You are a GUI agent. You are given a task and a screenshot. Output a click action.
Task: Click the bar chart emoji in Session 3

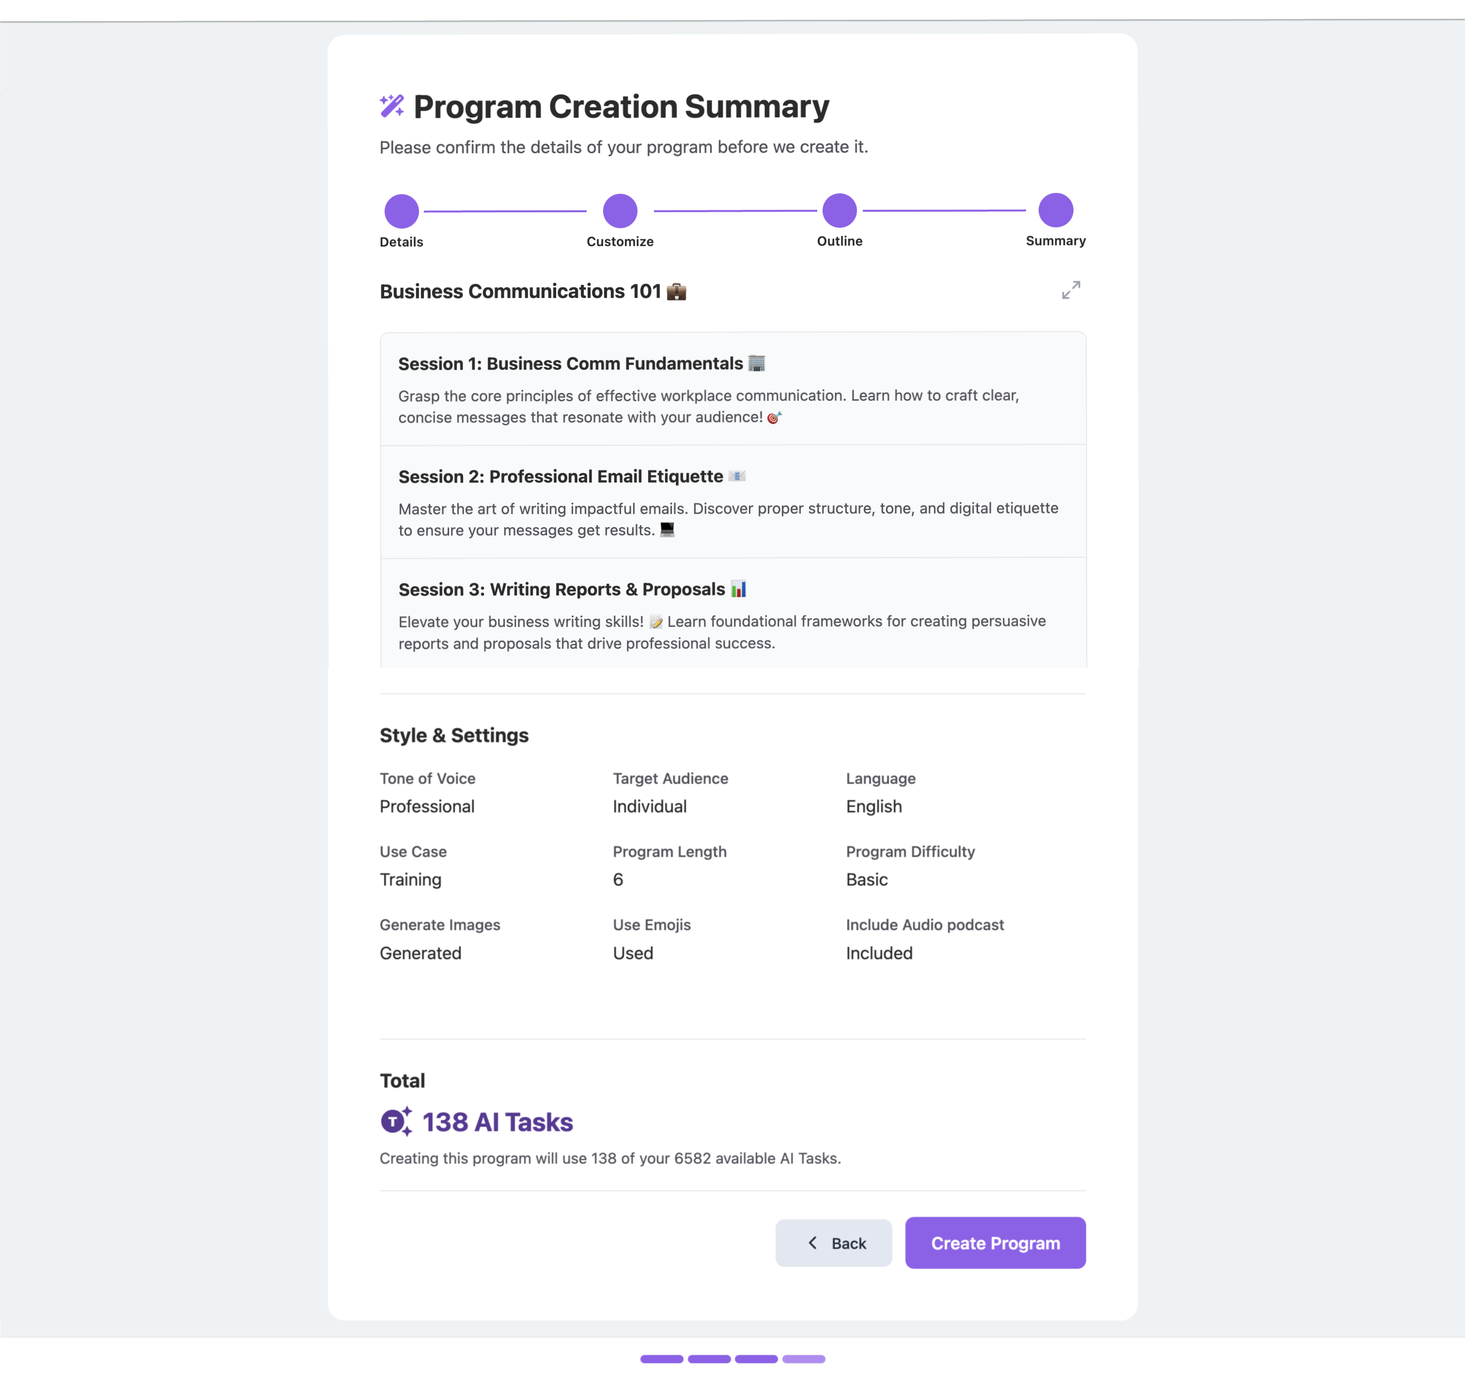tap(738, 589)
